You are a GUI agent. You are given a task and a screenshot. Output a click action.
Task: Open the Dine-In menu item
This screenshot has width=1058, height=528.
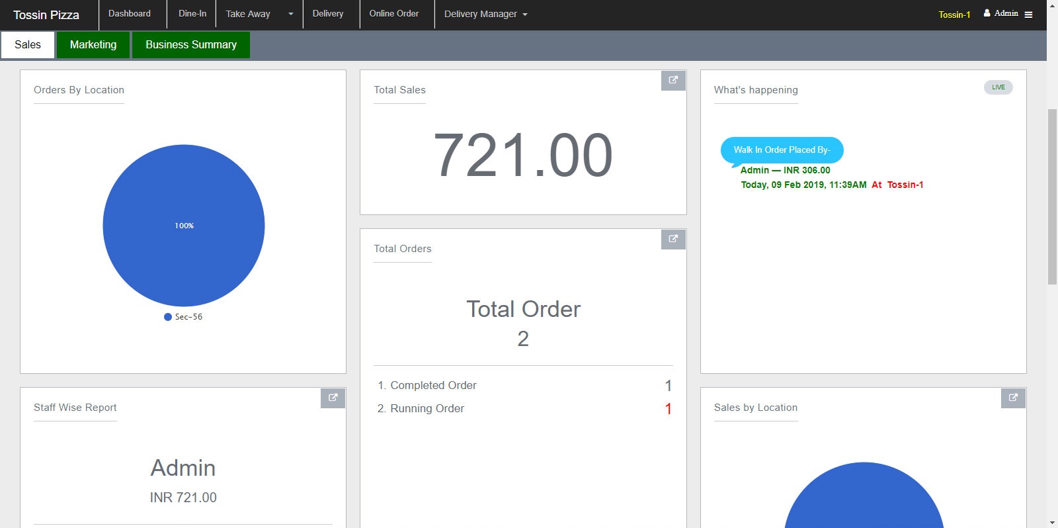[x=192, y=14]
